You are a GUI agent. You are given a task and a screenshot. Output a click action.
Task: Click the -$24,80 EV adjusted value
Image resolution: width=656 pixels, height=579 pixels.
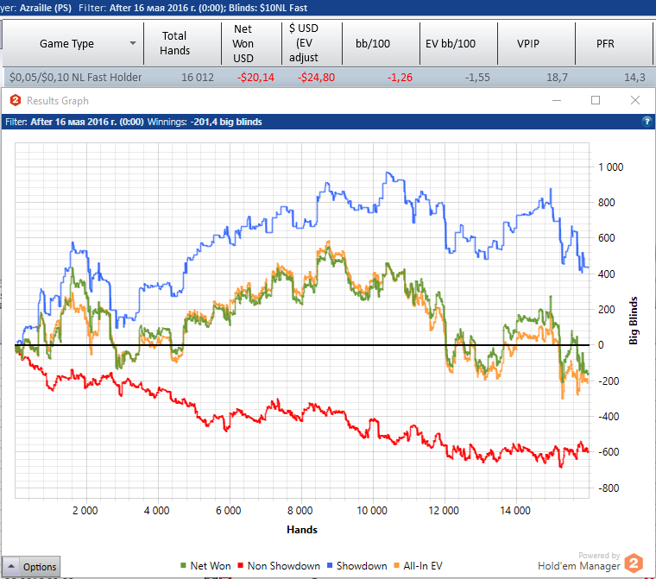[x=316, y=78]
